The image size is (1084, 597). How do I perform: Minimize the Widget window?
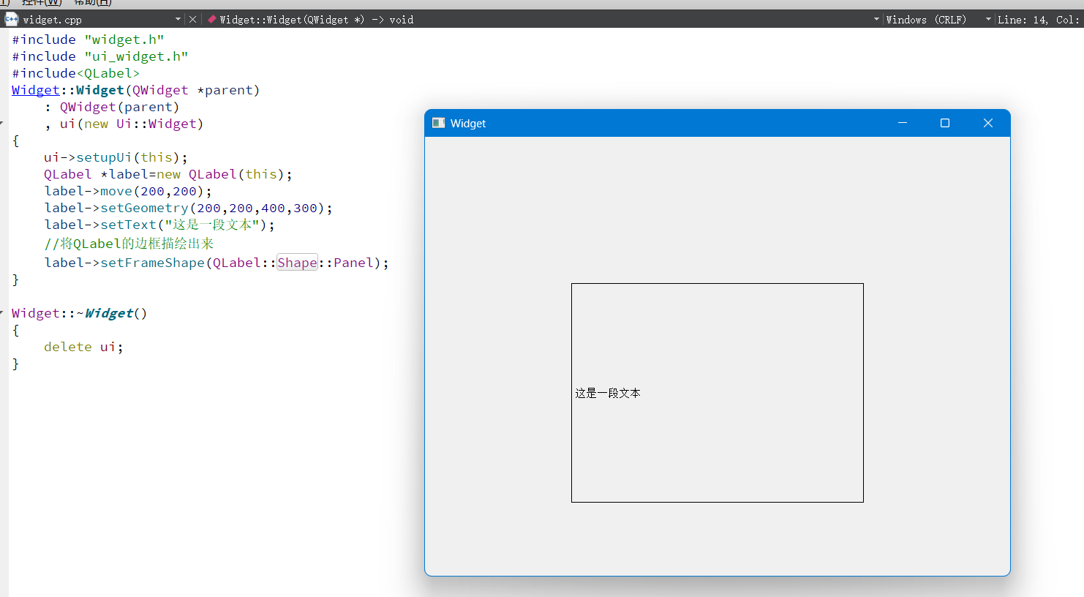point(903,123)
